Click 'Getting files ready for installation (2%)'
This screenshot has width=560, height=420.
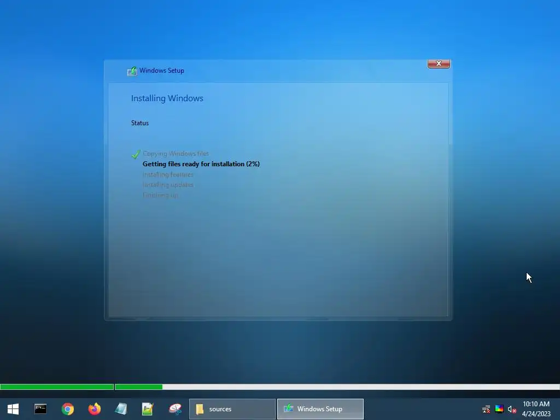pyautogui.click(x=201, y=164)
